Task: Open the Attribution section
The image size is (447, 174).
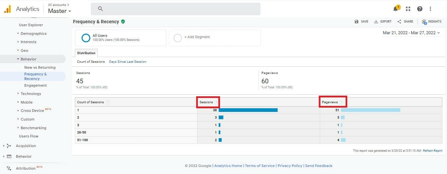Action: point(26,168)
